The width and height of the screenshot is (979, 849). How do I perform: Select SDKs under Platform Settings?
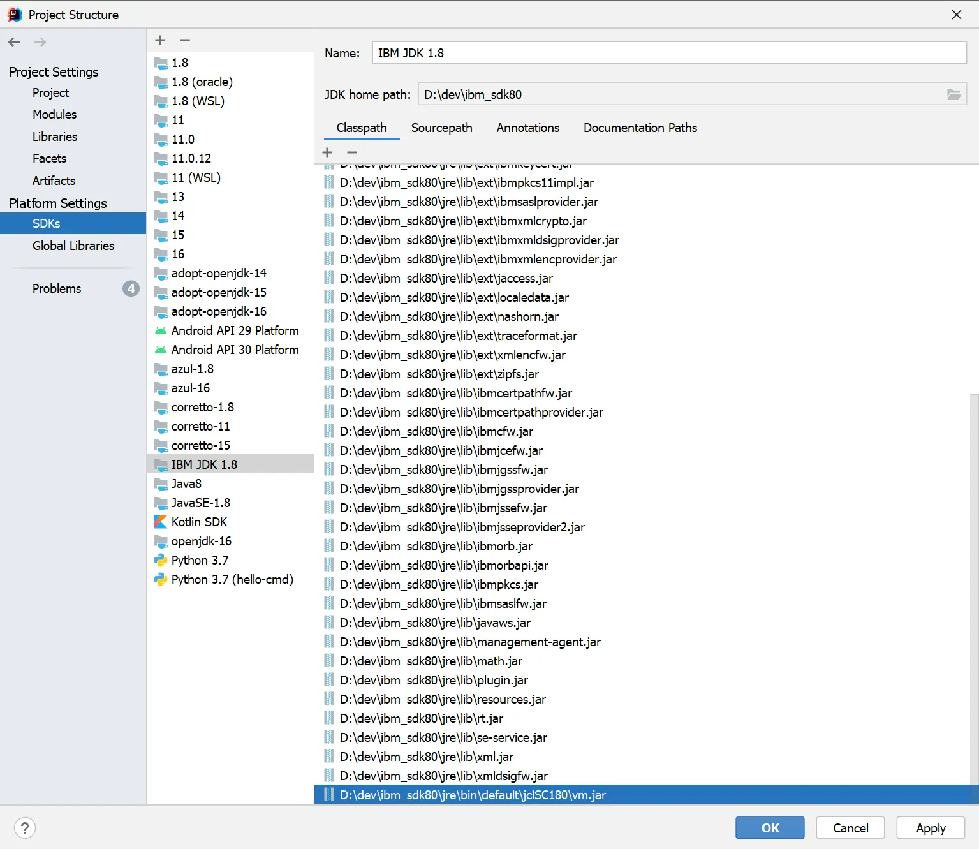[x=73, y=223]
